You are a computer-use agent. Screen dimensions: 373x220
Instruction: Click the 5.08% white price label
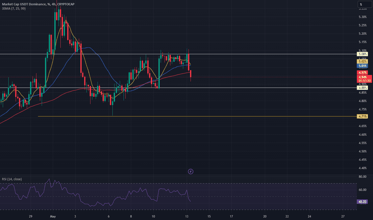[363, 54]
